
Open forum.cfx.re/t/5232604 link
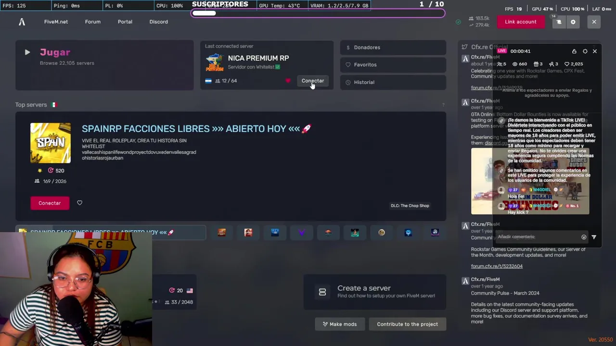497,266
